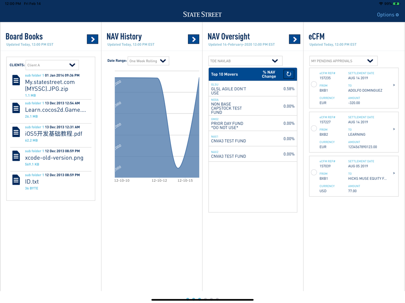Select NON BASE CAPSTOCK TEST FUND row

(x=253, y=106)
